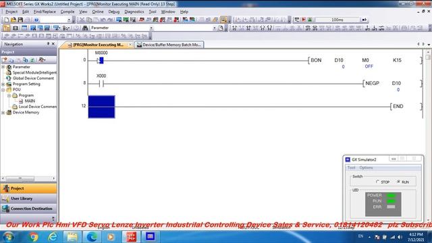This screenshot has height=243, width=432.
Task: Collapse Program folder node
Action: point(9,95)
